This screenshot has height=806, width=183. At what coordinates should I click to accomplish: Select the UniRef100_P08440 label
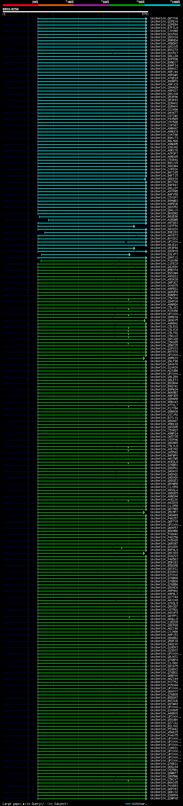(164, 534)
